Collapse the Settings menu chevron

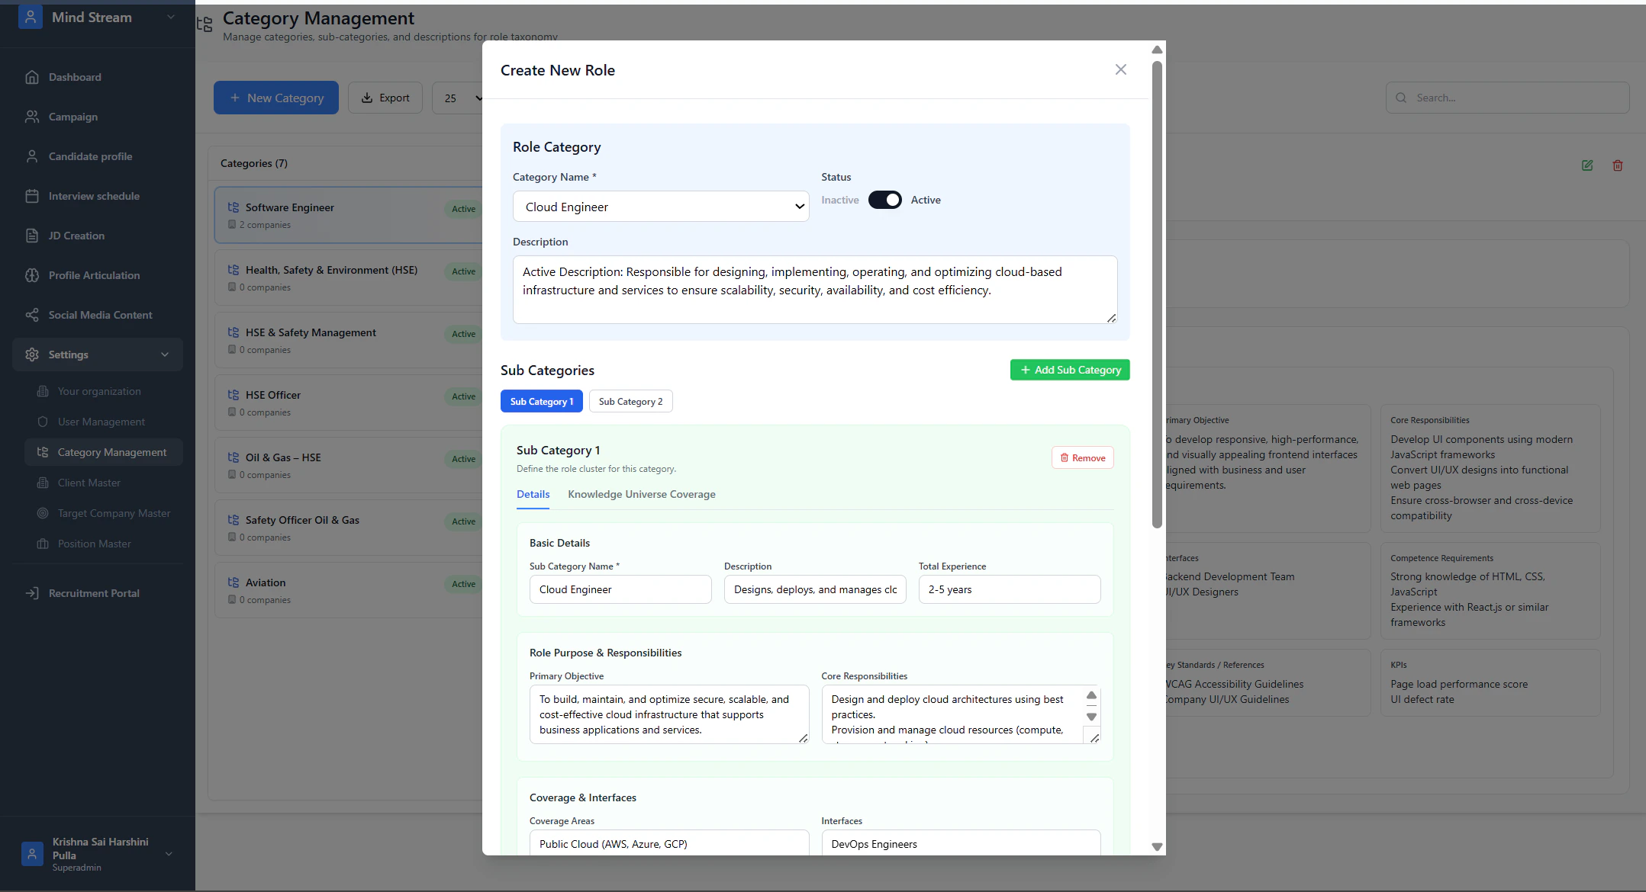(x=165, y=355)
